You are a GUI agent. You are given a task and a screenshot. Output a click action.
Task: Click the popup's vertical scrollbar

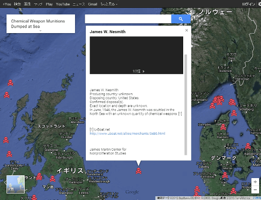tap(186, 104)
